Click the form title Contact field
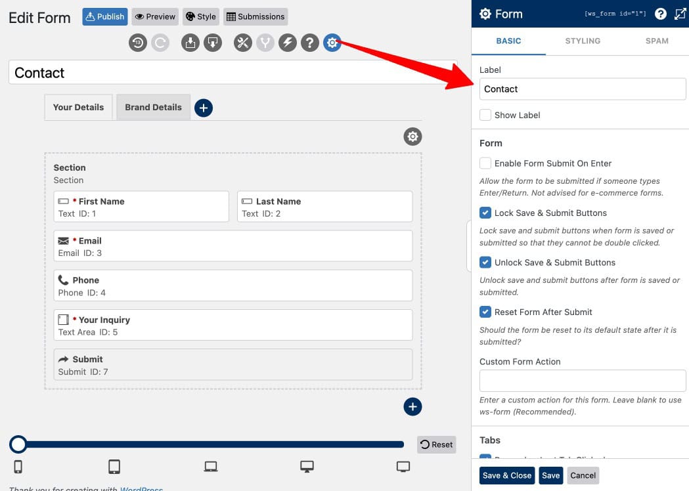The width and height of the screenshot is (689, 491). pos(233,72)
